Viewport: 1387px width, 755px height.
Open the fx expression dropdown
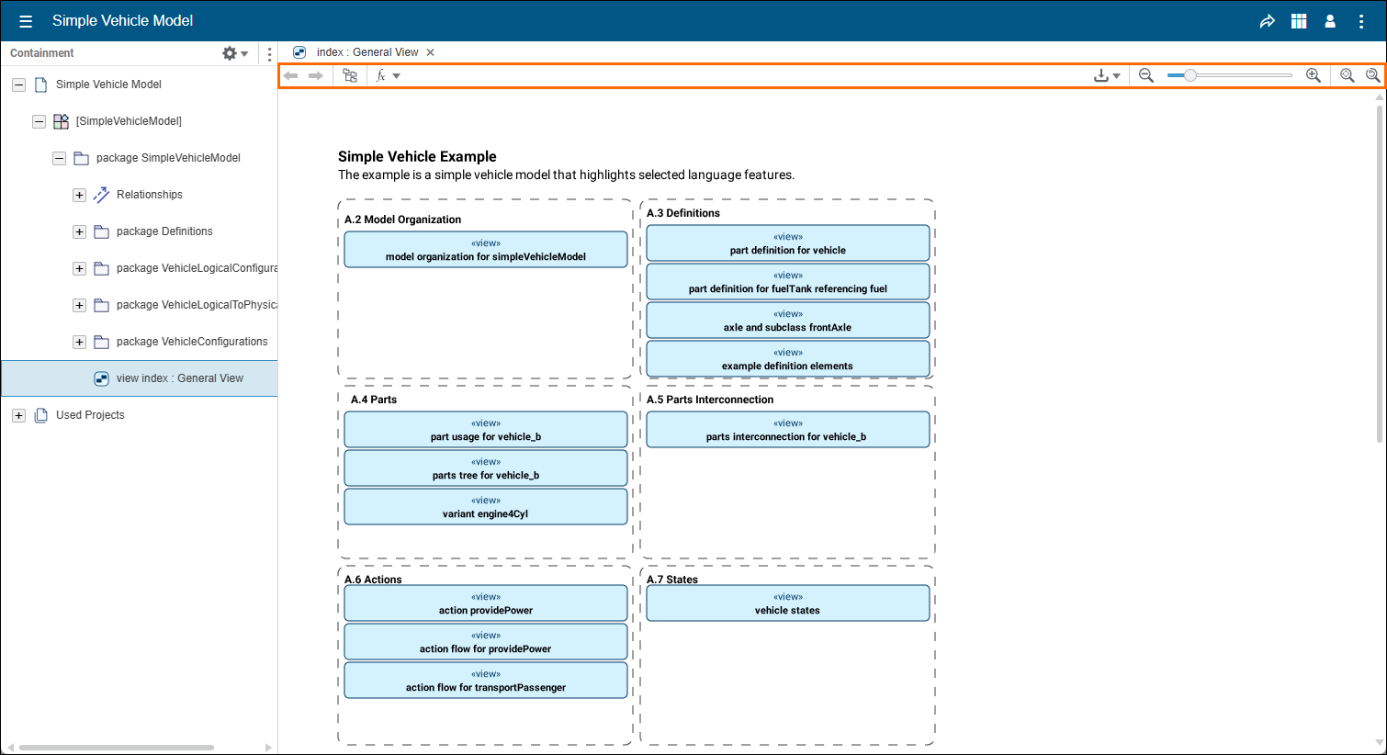(x=388, y=75)
